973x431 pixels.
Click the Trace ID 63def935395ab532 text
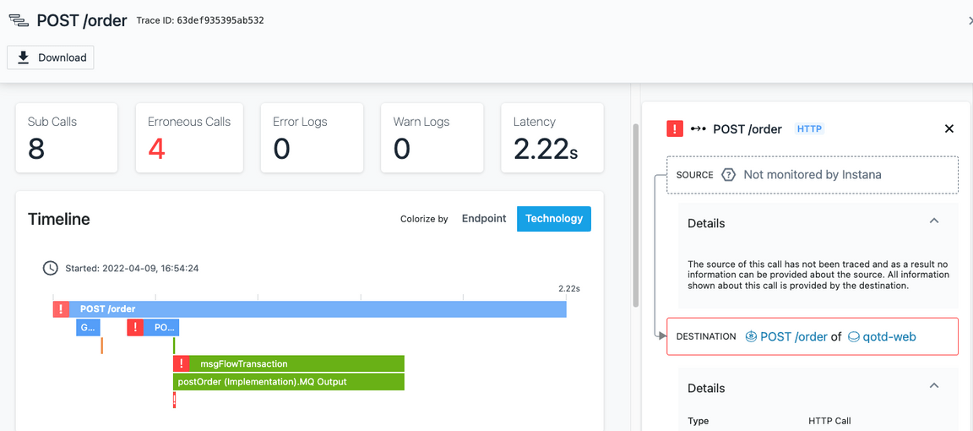tap(200, 20)
